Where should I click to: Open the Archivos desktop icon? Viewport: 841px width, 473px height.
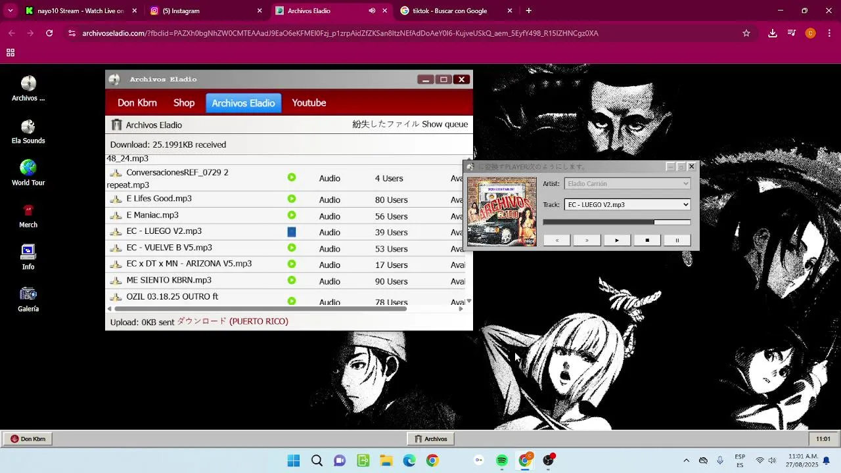[28, 89]
